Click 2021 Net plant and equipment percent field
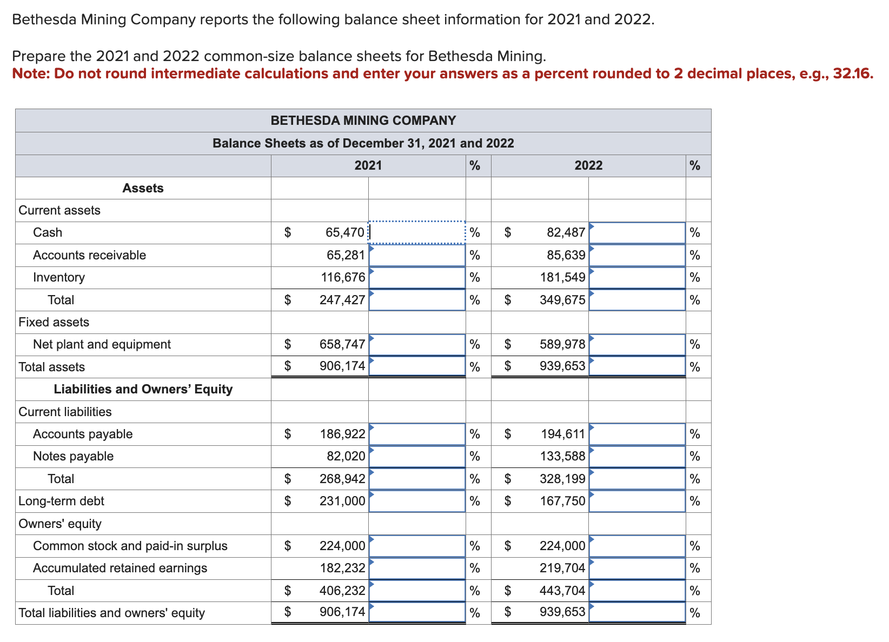 (417, 344)
